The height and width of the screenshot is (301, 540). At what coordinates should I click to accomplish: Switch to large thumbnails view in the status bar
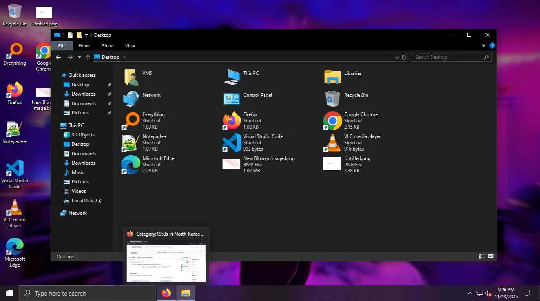click(491, 256)
